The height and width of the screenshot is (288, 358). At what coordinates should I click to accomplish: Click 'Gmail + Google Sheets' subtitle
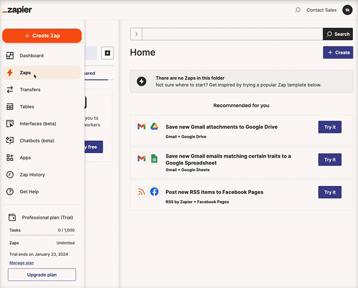(x=187, y=170)
